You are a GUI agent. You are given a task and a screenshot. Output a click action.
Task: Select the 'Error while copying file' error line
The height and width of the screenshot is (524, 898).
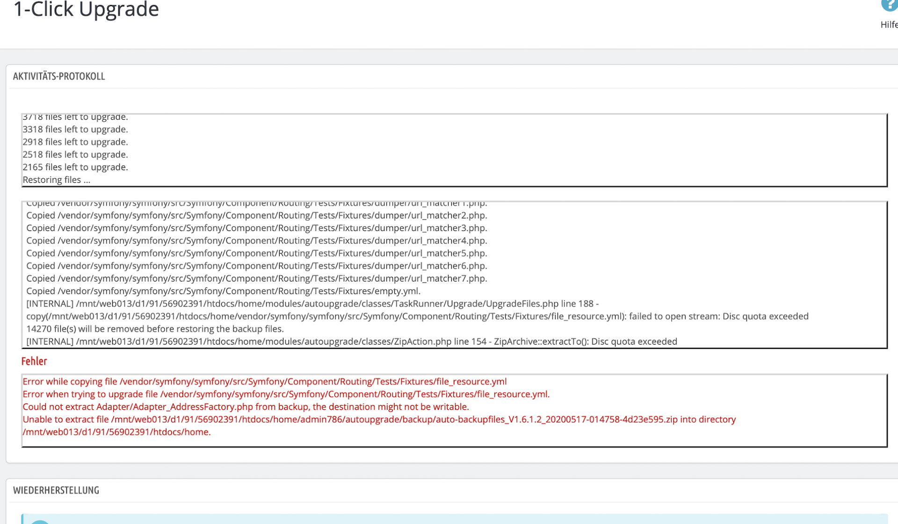(265, 381)
